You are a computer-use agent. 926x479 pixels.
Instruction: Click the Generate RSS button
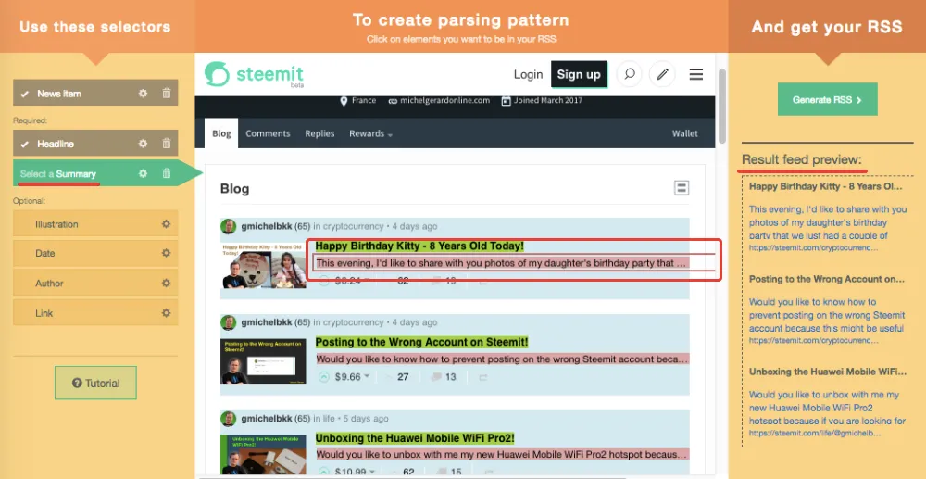coord(827,99)
